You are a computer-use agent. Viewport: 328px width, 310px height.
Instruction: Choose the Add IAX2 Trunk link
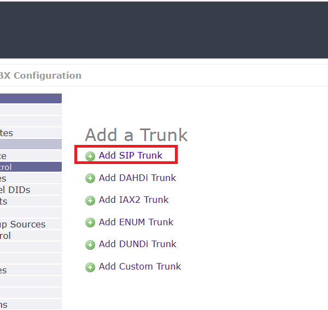pyautogui.click(x=133, y=200)
